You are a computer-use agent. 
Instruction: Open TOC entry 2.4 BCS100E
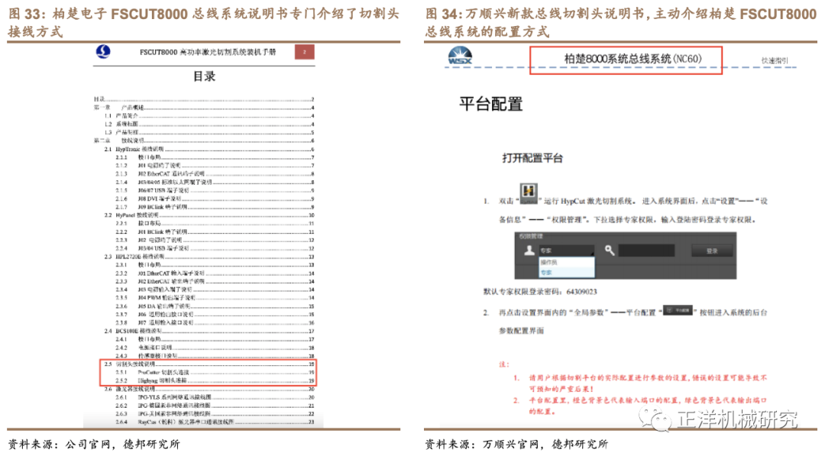coord(209,331)
